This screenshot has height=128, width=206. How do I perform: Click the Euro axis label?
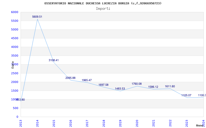(13, 65)
